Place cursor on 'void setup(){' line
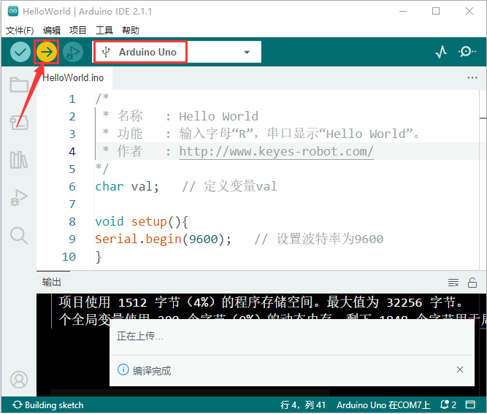The width and height of the screenshot is (487, 414). pos(142,222)
